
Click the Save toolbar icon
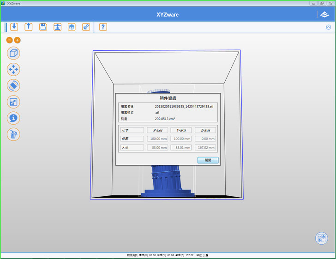(43, 27)
